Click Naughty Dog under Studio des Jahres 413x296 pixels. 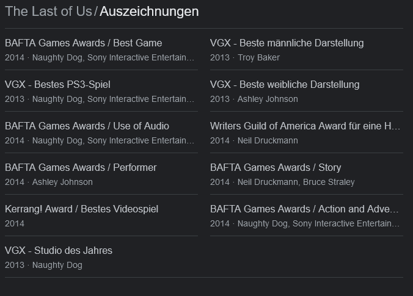57,265
